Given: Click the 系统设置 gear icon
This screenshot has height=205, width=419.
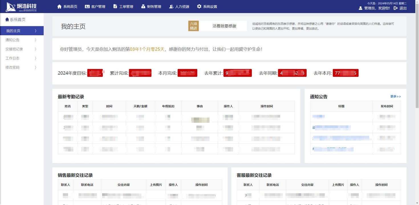Looking at the screenshot, I should (x=199, y=7).
